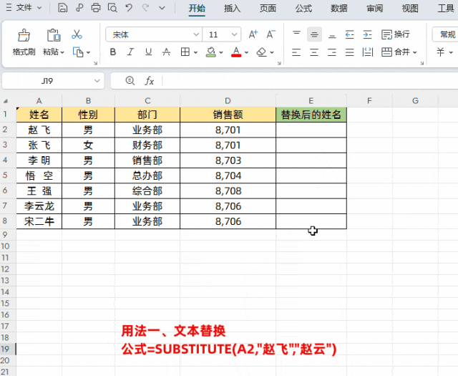Undo the last action
458x376 pixels.
[129, 8]
